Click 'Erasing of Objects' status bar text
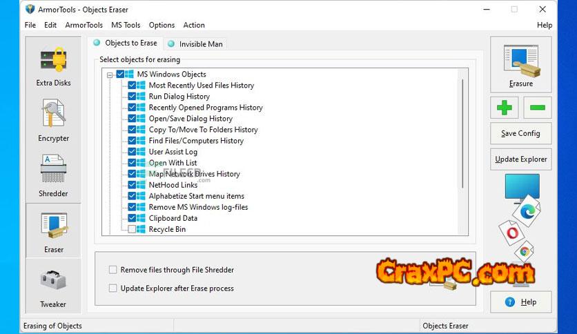This screenshot has height=334, width=577. [x=52, y=326]
